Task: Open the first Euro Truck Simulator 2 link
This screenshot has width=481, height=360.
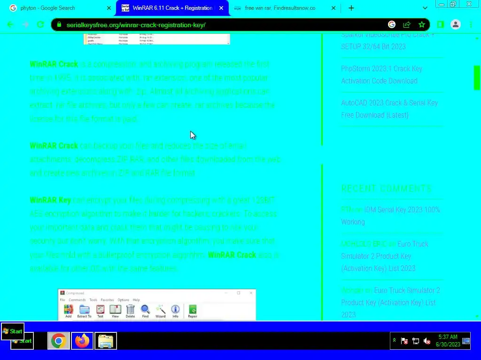Action: 385,256
